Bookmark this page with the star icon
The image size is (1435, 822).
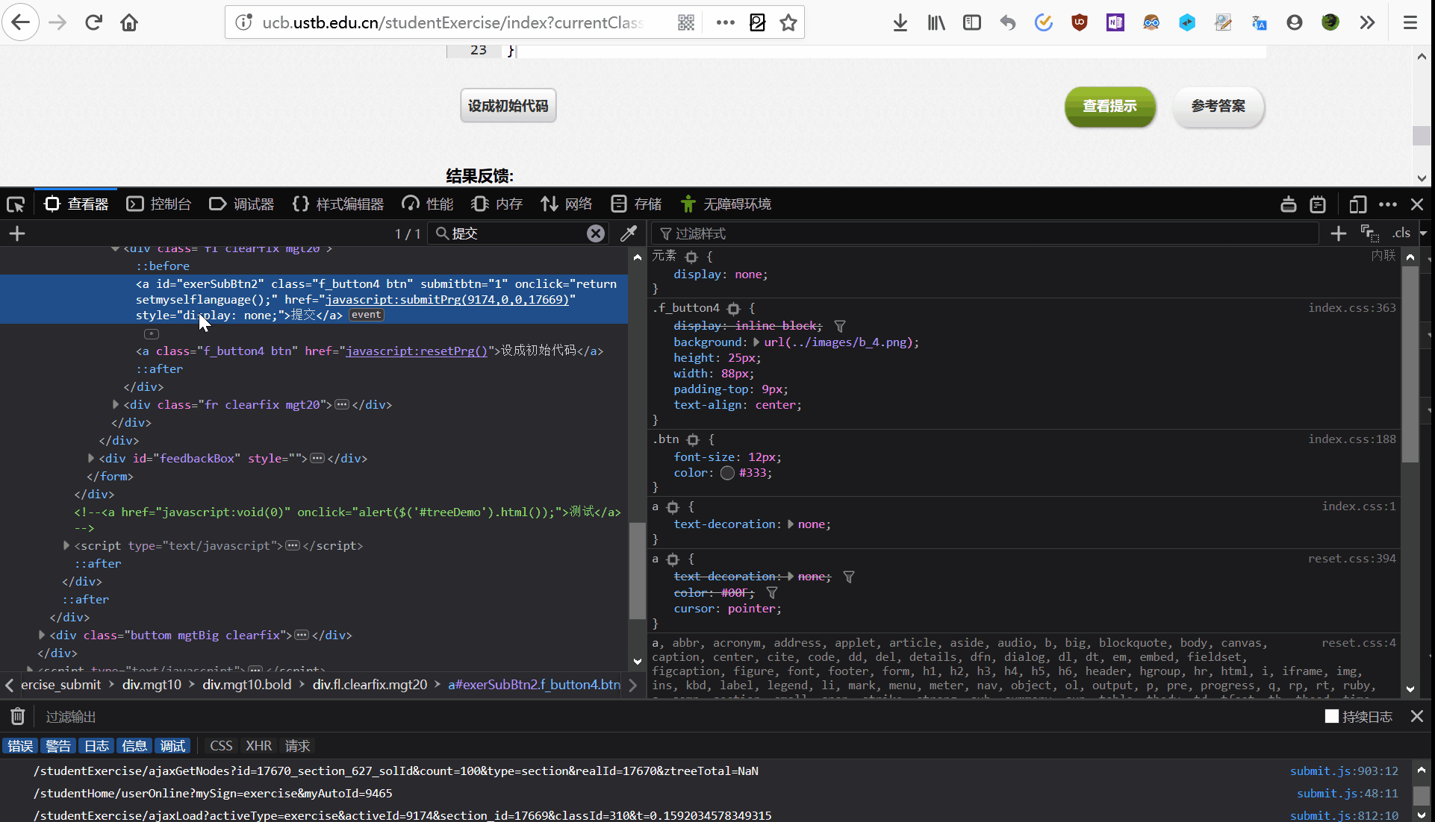788,22
